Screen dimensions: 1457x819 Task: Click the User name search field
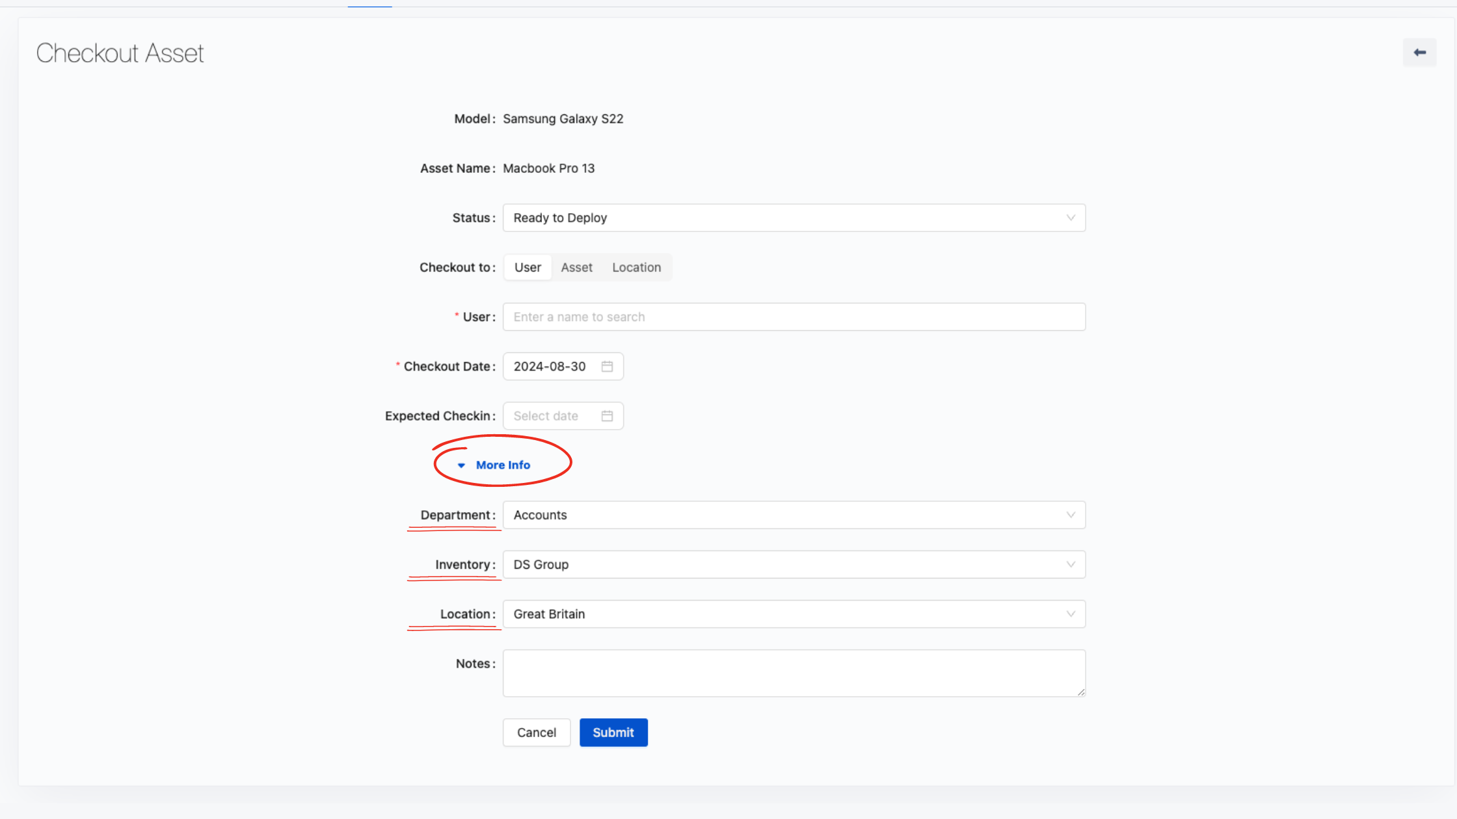point(794,317)
